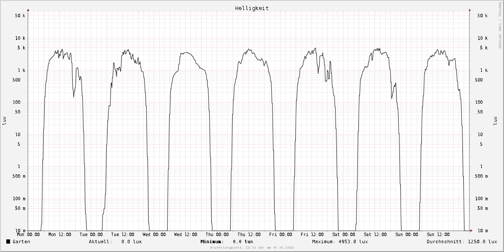Click the 'Fri 00:00' time axis label

coord(281,234)
